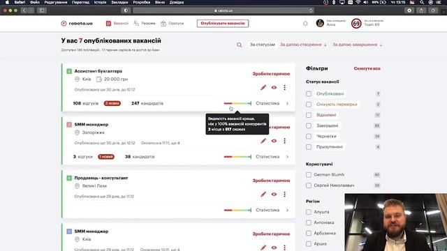This screenshot has height=251, width=447.
Task: Check the Алушта region filter
Action: [309, 212]
